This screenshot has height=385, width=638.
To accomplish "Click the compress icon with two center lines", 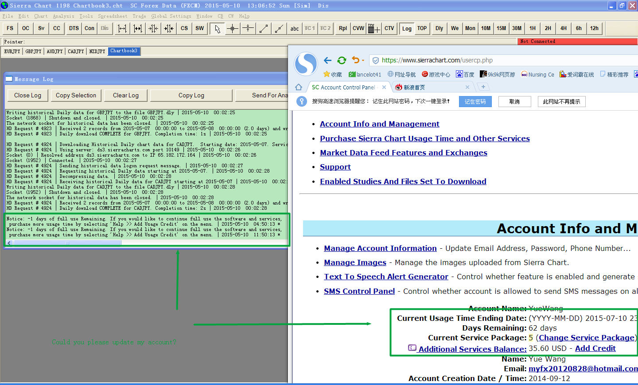I will pyautogui.click(x=169, y=28).
